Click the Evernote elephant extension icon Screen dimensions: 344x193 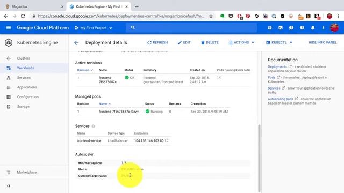pyautogui.click(x=222, y=16)
